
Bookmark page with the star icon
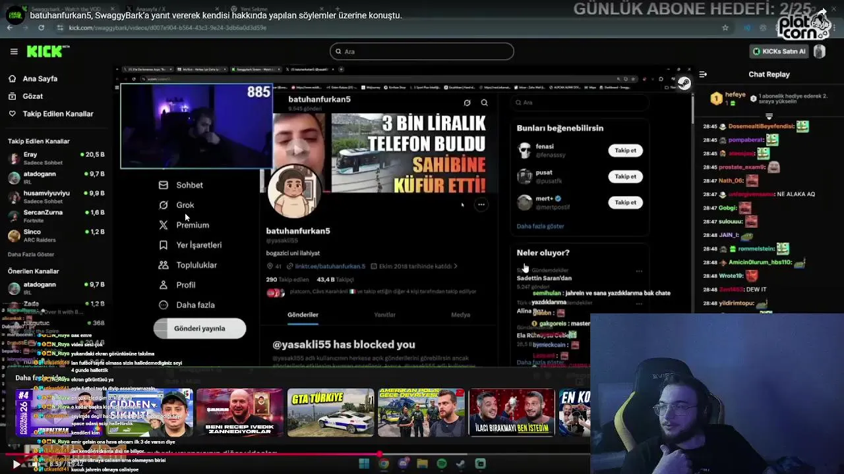[725, 28]
